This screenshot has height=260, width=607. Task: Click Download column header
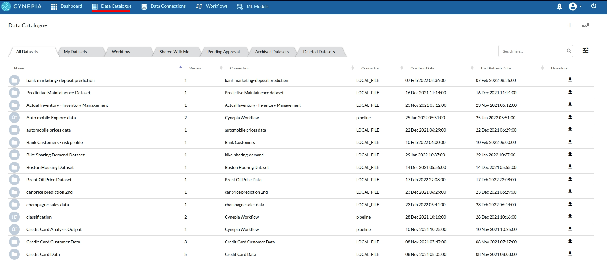click(x=560, y=68)
